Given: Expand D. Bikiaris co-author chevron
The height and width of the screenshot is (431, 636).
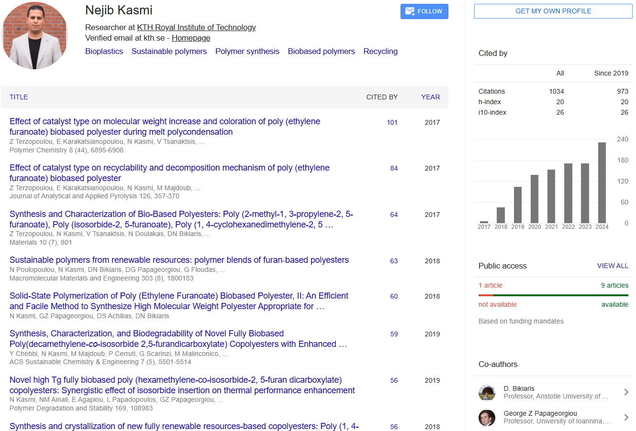Looking at the screenshot, I should (626, 392).
